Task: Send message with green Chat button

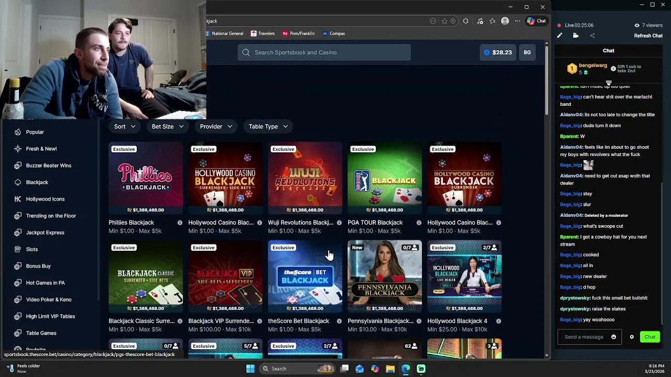Action: [x=650, y=337]
